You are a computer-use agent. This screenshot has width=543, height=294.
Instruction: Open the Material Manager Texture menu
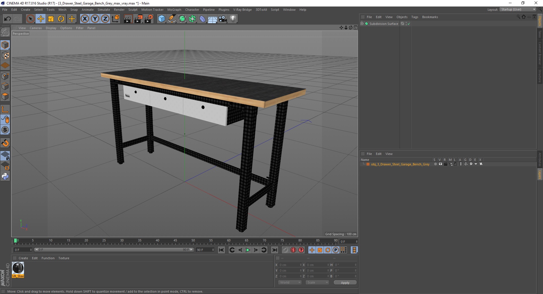64,258
